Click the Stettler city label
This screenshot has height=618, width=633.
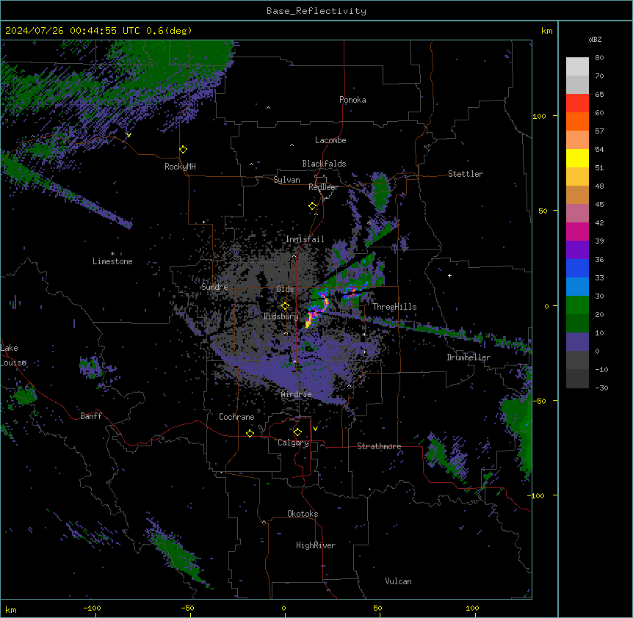tap(465, 174)
